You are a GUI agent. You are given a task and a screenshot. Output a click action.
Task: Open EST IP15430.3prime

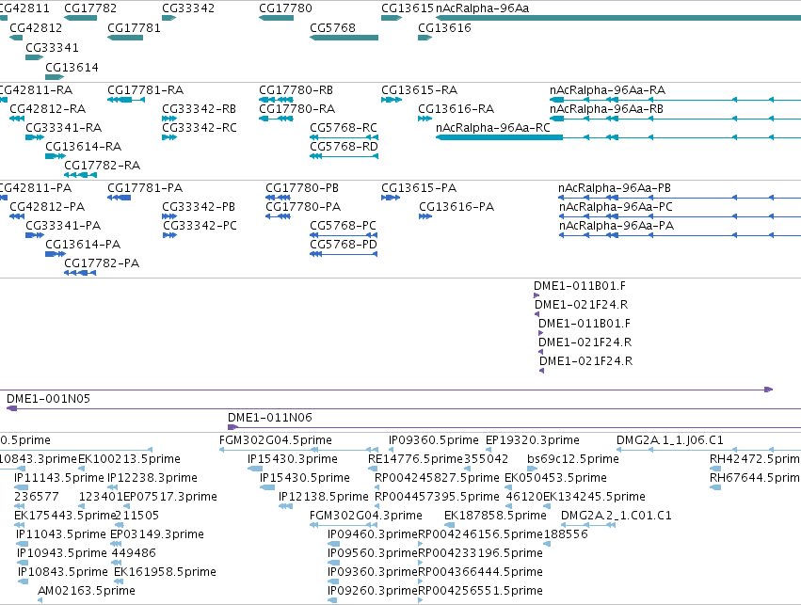pyautogui.click(x=293, y=459)
